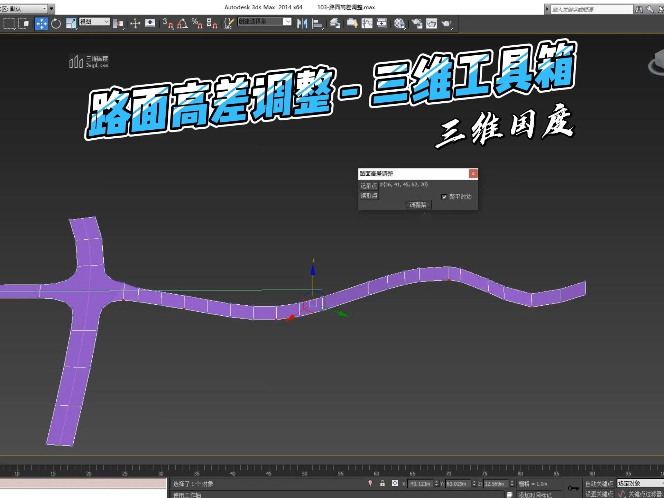Toggle the 整平对边 checkbox
The height and width of the screenshot is (498, 664).
point(444,197)
